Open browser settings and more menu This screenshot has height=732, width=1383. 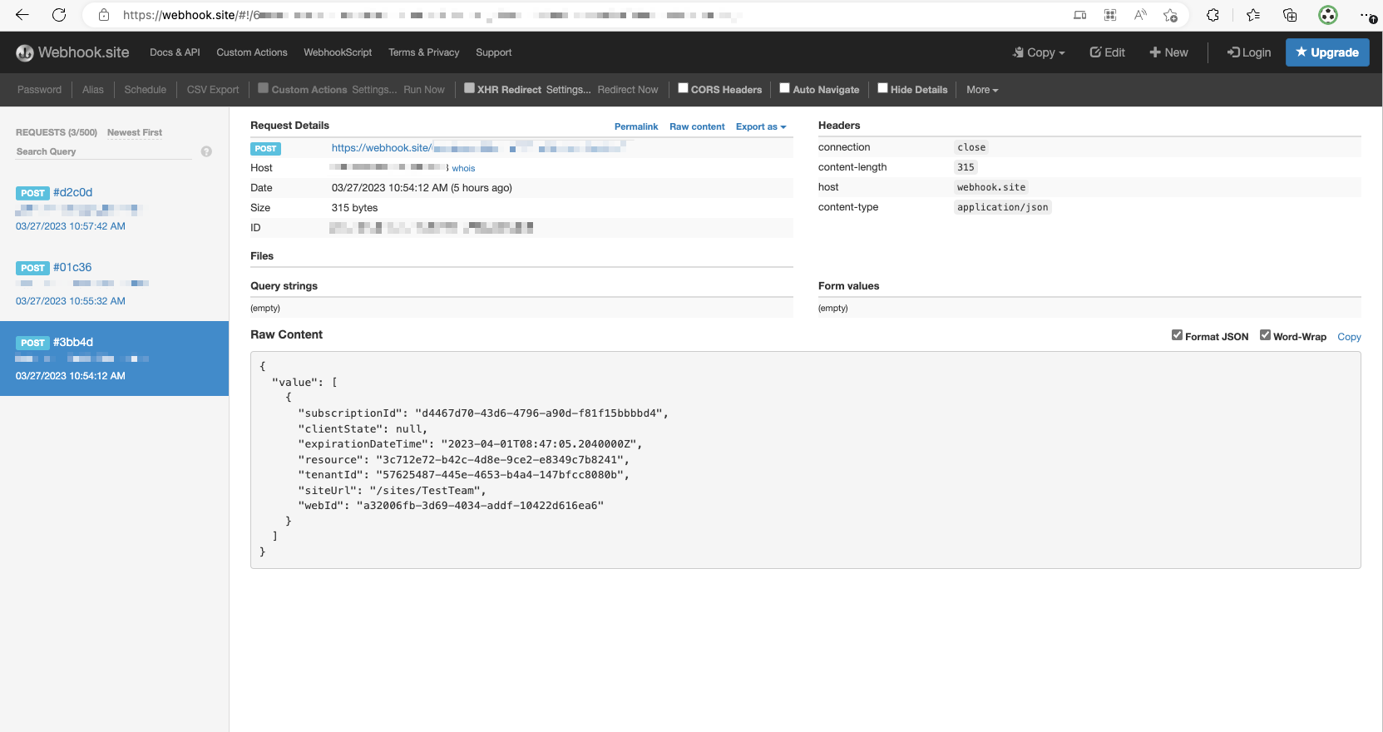pyautogui.click(x=1367, y=15)
